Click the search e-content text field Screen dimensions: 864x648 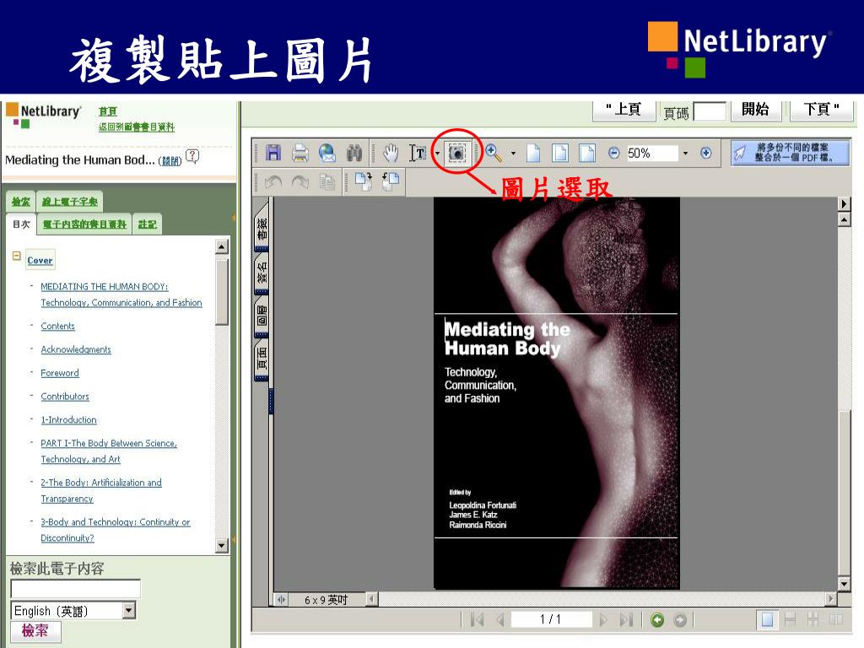[75, 588]
